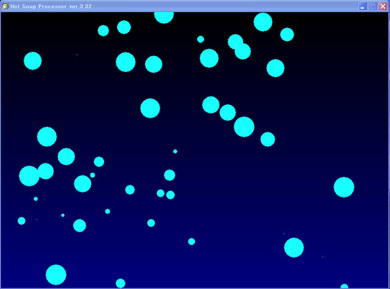Screen dimensions: 390x289
Task: Click the title text Hot Soup Processor ver.3.32
Action: pos(51,7)
